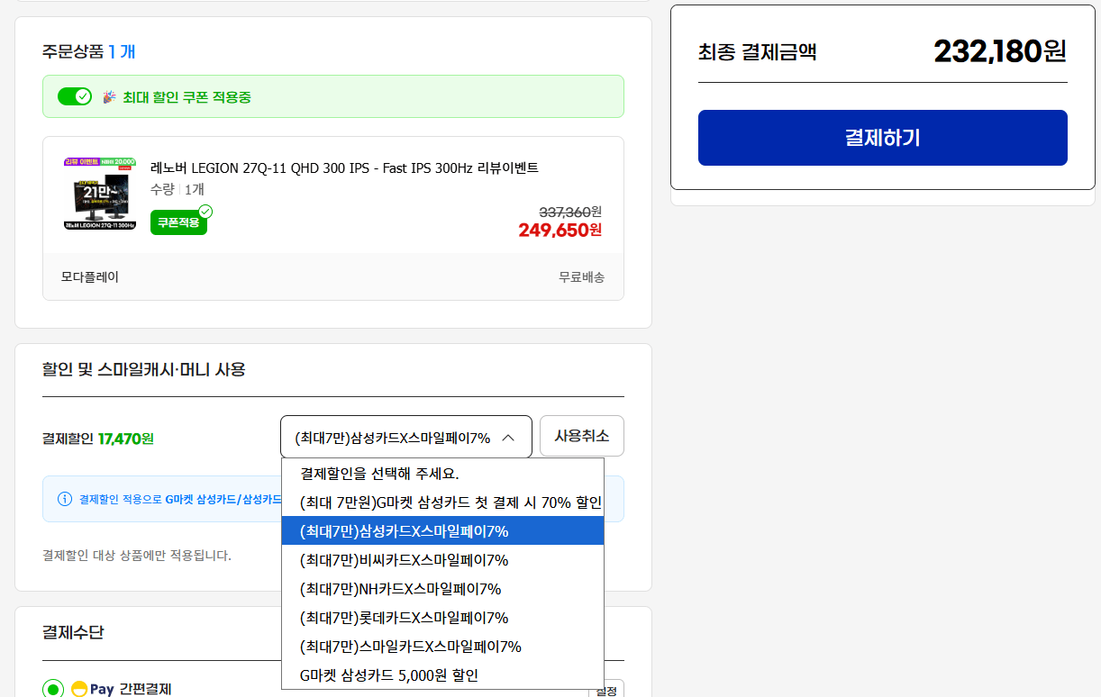1101x697 pixels.
Task: Click the 최종 결제금액 label
Action: tap(758, 52)
